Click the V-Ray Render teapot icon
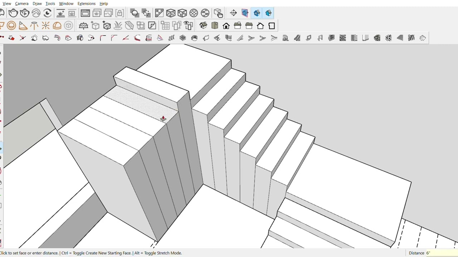 (13, 13)
